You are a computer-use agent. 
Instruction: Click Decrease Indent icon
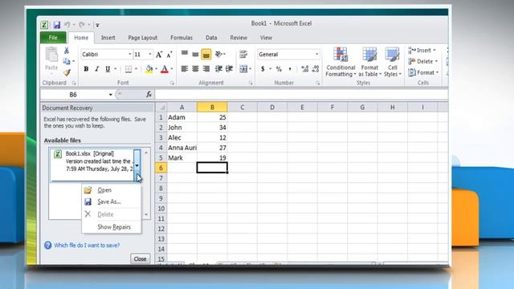218,69
